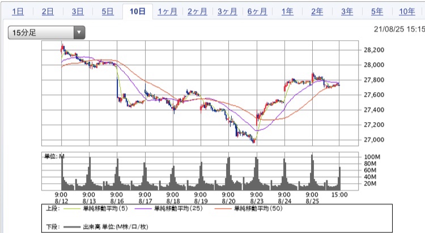Click the 27,400 price axis label
The width and height of the screenshot is (425, 233).
(x=374, y=110)
